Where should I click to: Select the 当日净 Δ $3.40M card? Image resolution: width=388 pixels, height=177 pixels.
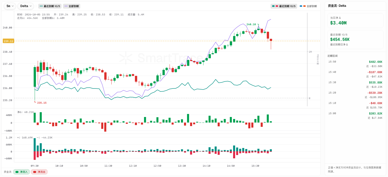pos(355,21)
